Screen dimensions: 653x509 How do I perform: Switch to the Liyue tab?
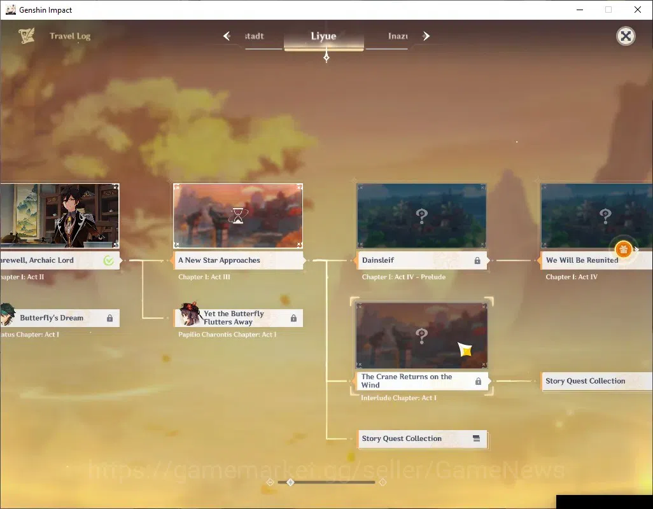coord(323,36)
